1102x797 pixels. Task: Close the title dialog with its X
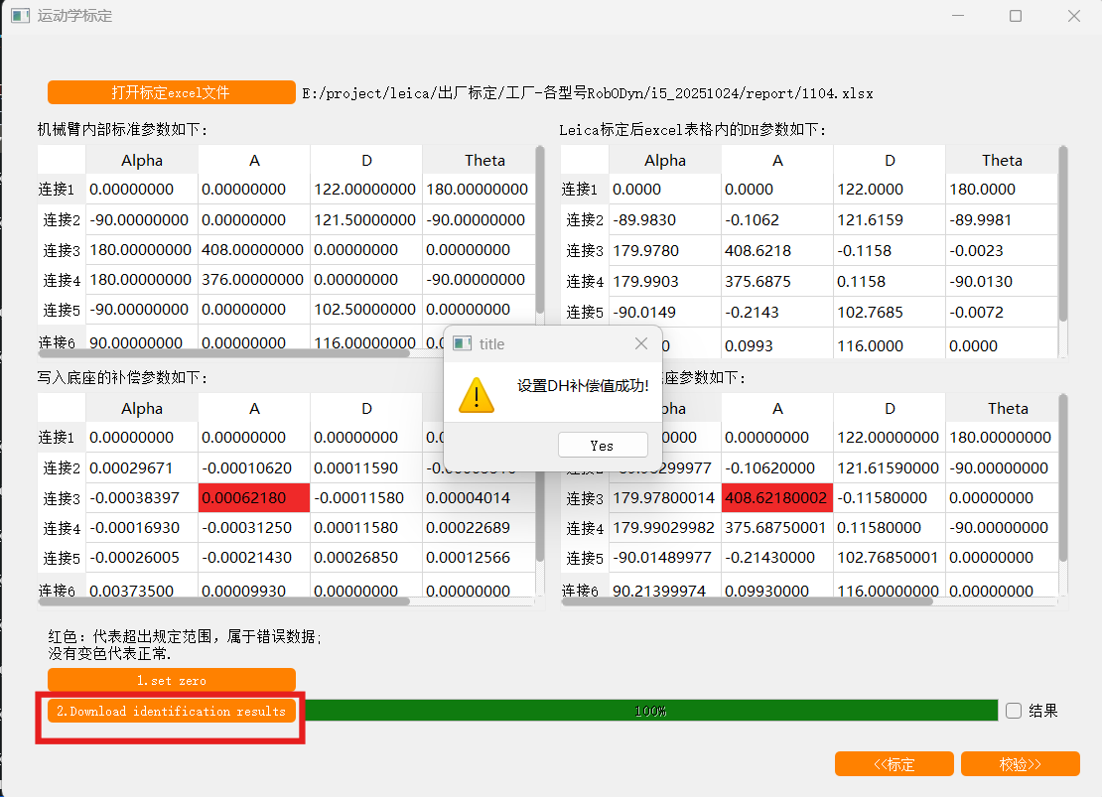click(x=641, y=343)
